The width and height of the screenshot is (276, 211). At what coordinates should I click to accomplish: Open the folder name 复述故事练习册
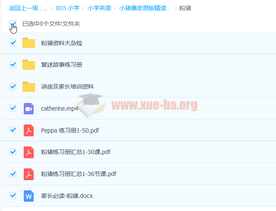tap(61, 65)
